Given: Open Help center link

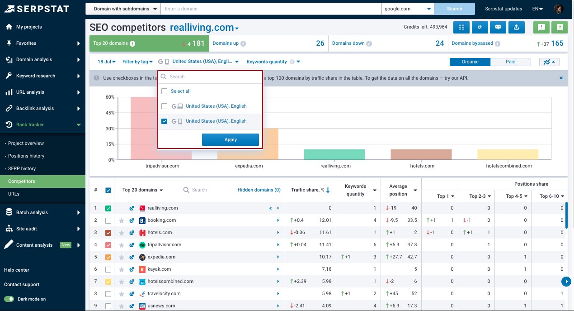Looking at the screenshot, I should point(17,270).
